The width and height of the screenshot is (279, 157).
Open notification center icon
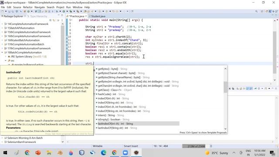pos(272,153)
